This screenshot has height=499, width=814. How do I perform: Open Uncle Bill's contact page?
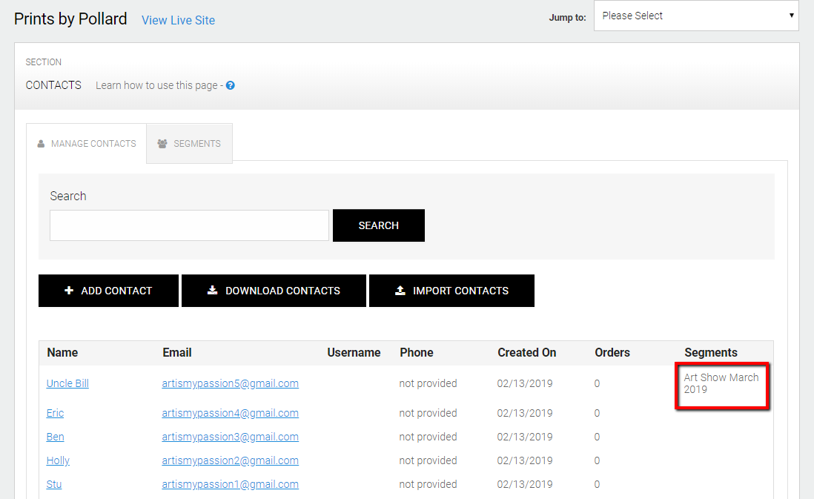(67, 383)
